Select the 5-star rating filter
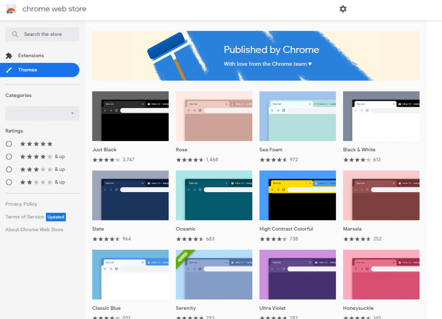 [9, 144]
